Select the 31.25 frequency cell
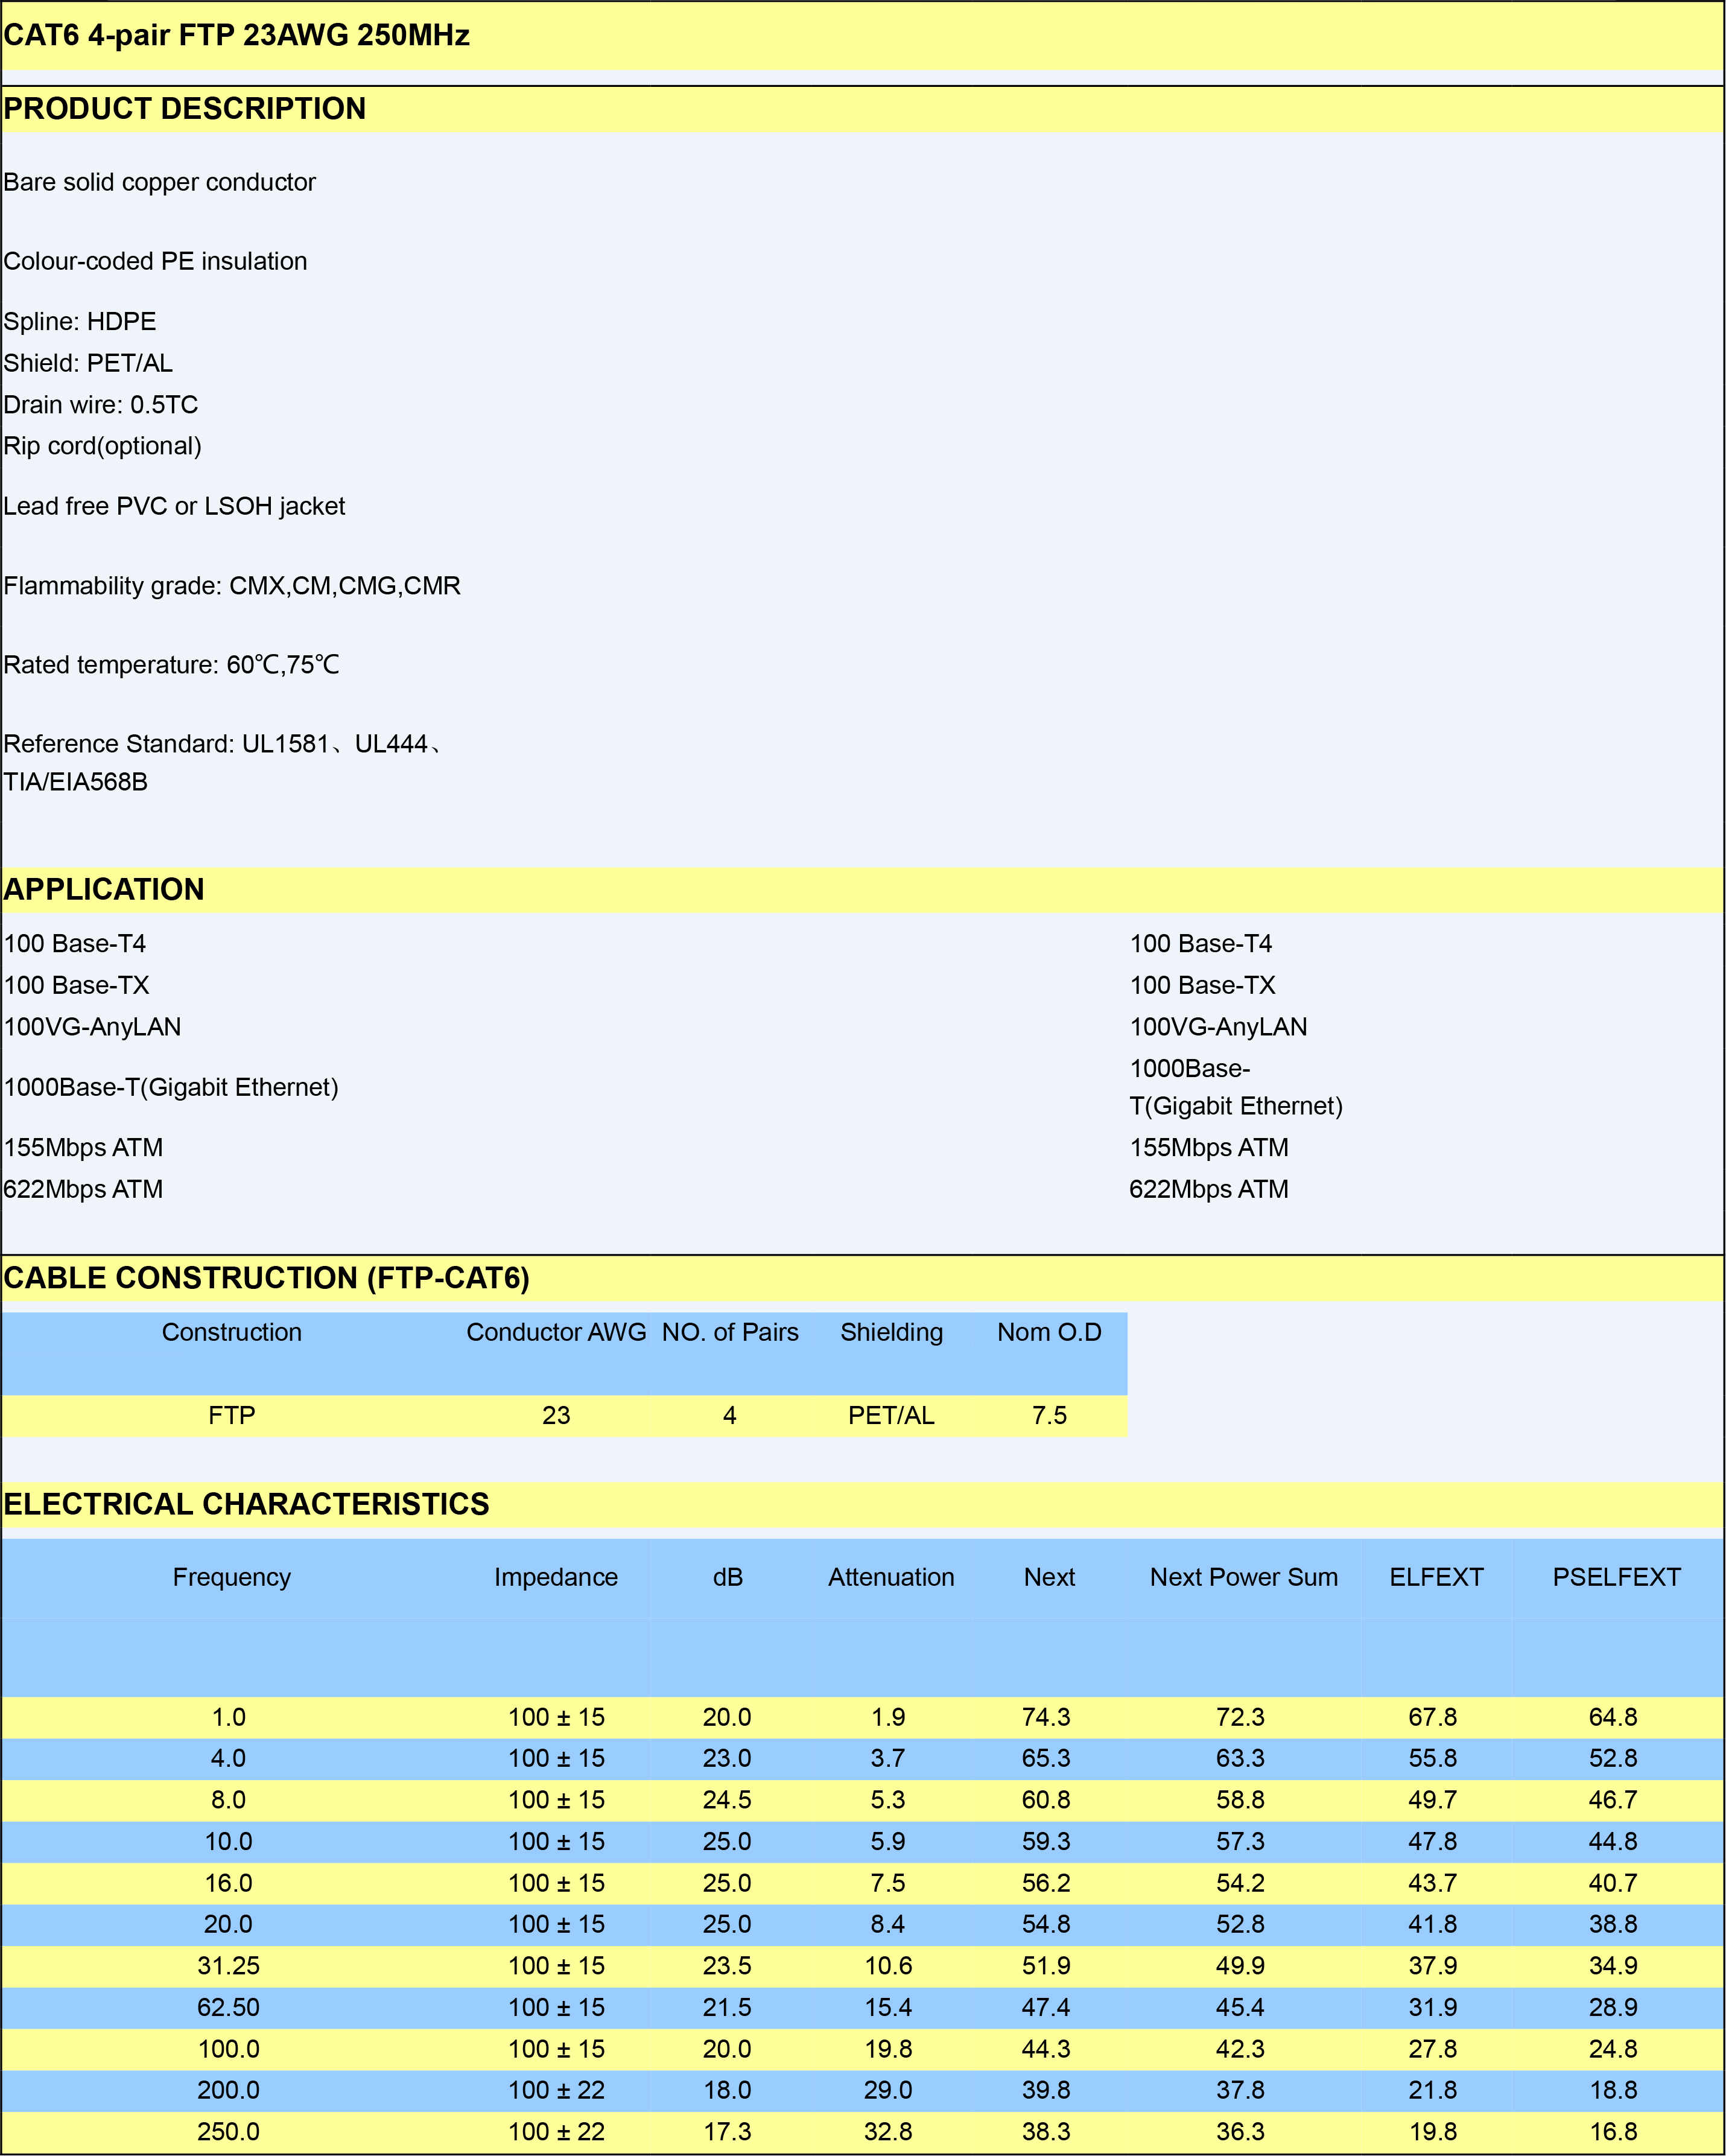The image size is (1726, 2156). (229, 1966)
